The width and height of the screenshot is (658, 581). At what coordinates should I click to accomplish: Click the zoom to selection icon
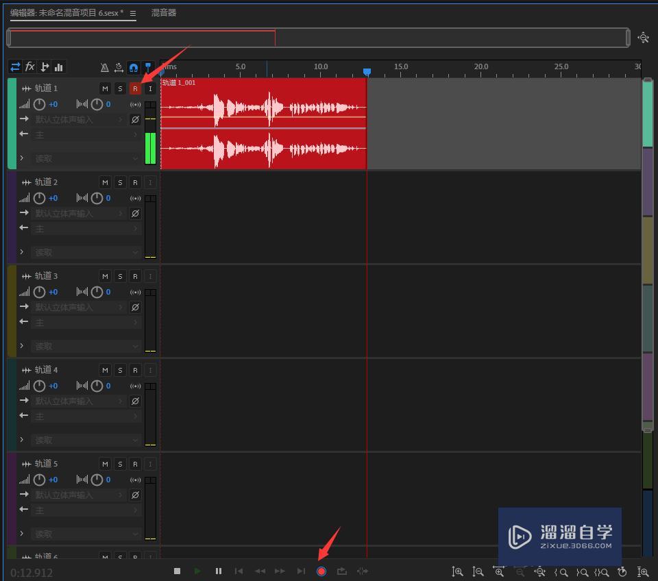pyautogui.click(x=602, y=572)
